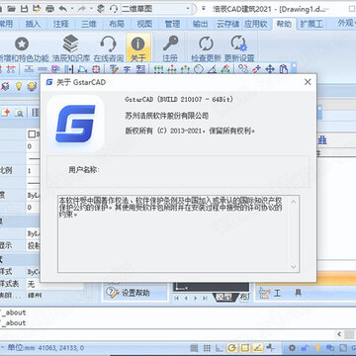Toggle grid display in status bar
Screen dimensions: 356x356
click(207, 347)
